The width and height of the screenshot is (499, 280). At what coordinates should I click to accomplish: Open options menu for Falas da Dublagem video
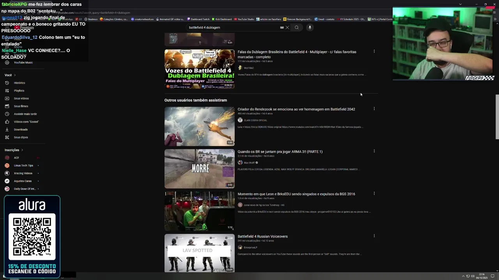374,51
